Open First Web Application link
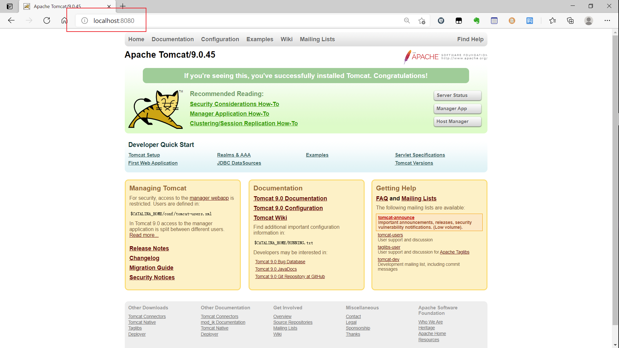The width and height of the screenshot is (619, 348). tap(153, 163)
